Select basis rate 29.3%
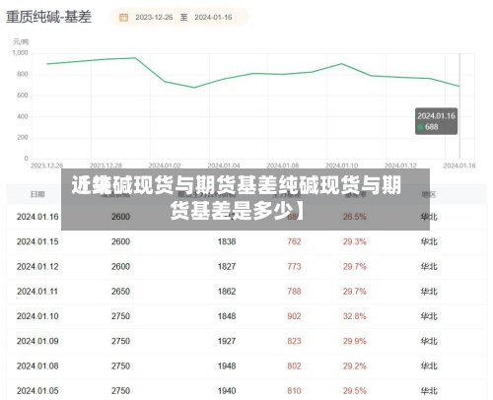 click(355, 241)
